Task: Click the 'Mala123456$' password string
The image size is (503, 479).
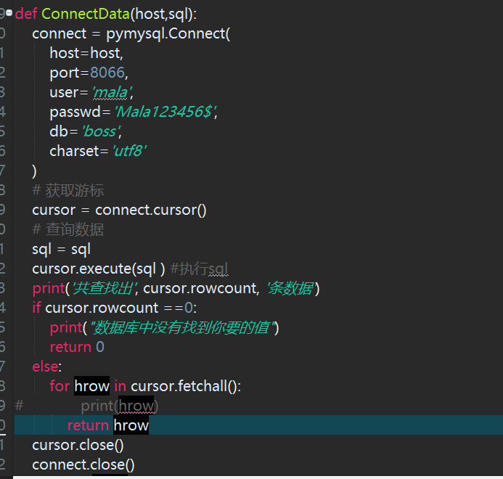Action: (165, 112)
